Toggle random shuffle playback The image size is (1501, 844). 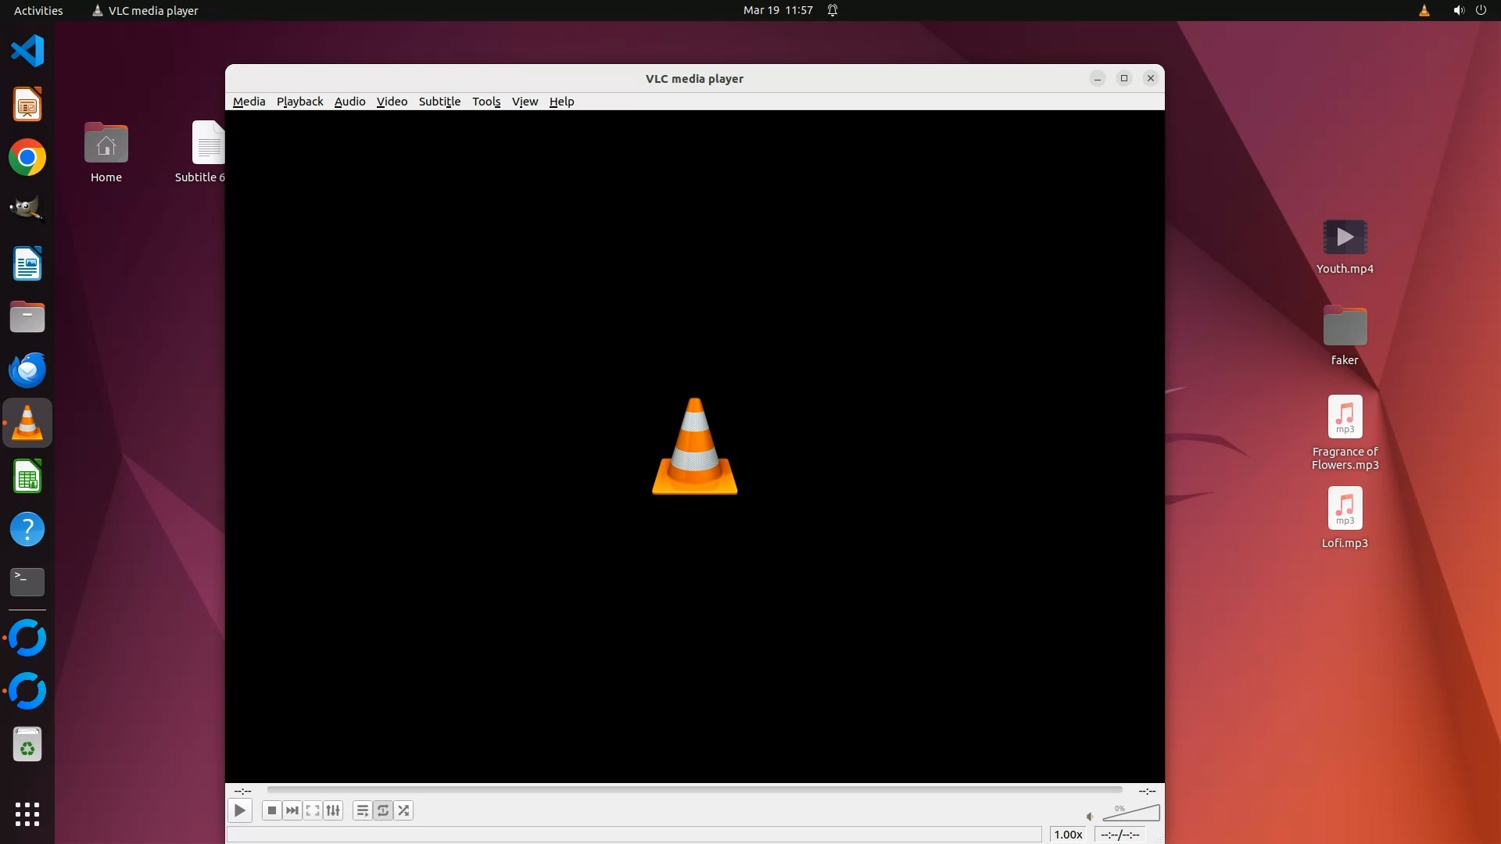403,810
